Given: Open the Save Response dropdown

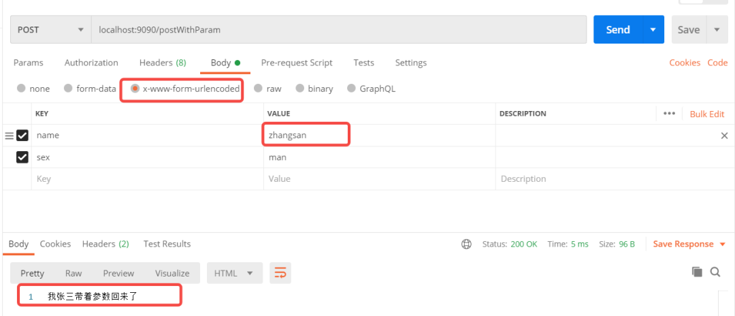Looking at the screenshot, I should point(689,244).
